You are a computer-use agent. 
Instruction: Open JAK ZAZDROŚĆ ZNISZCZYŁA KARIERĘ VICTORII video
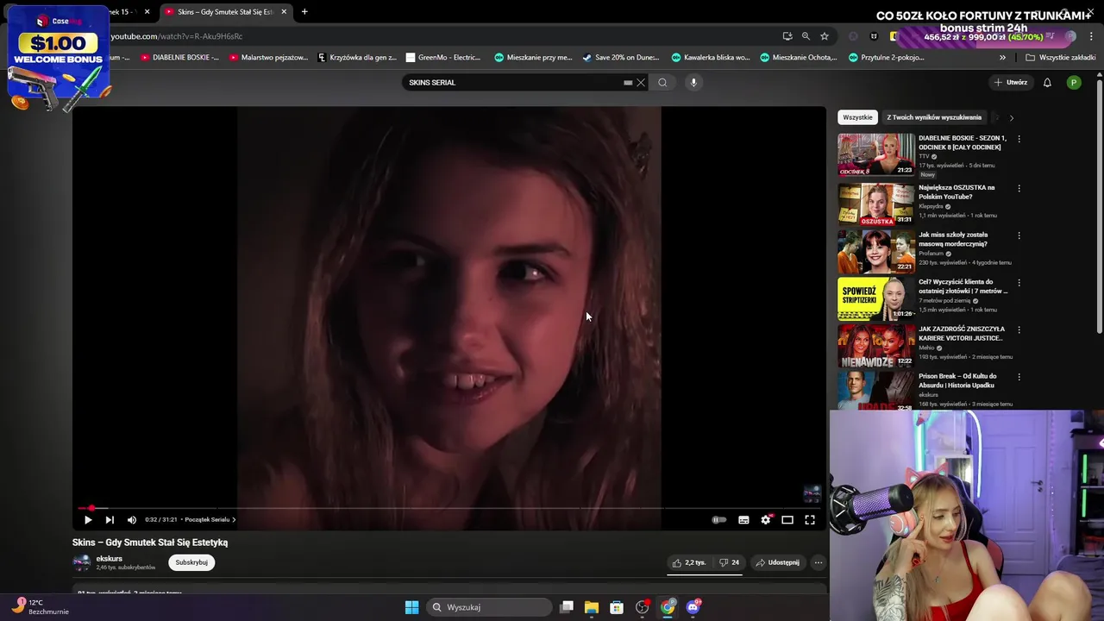tap(962, 333)
